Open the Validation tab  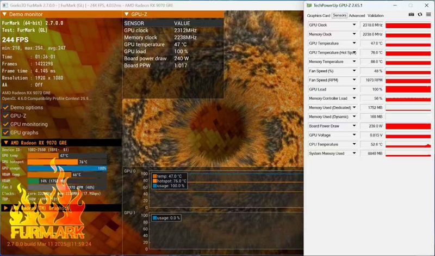[x=376, y=16]
